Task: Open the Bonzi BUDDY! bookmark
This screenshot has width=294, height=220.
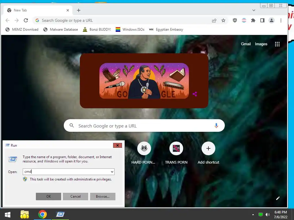Action: (x=97, y=30)
